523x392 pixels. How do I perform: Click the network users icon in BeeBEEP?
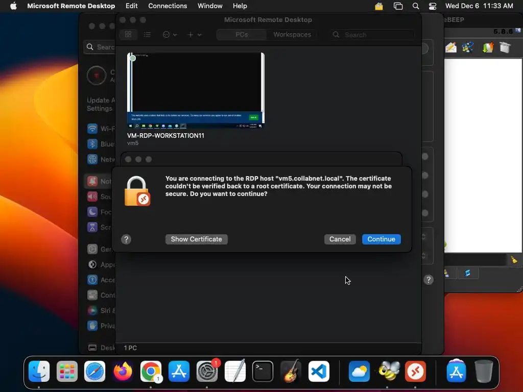pos(468,47)
